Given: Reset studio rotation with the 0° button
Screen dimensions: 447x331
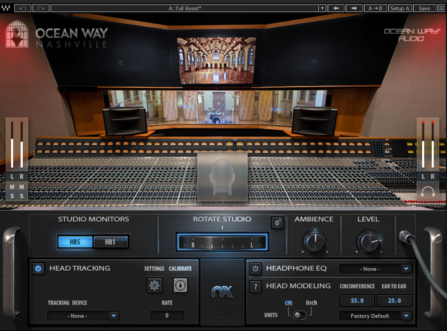Looking at the screenshot, I should [x=277, y=223].
